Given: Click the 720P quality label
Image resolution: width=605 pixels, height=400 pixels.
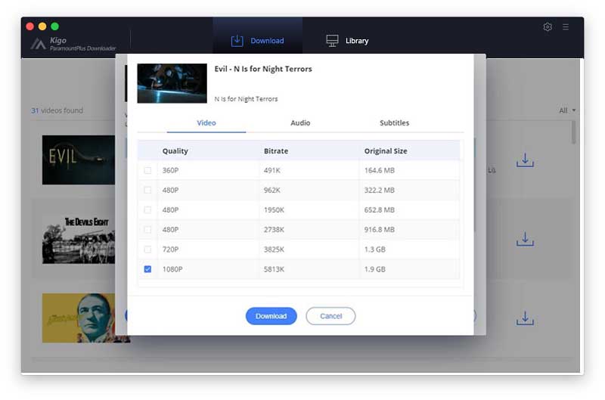Looking at the screenshot, I should [x=171, y=250].
